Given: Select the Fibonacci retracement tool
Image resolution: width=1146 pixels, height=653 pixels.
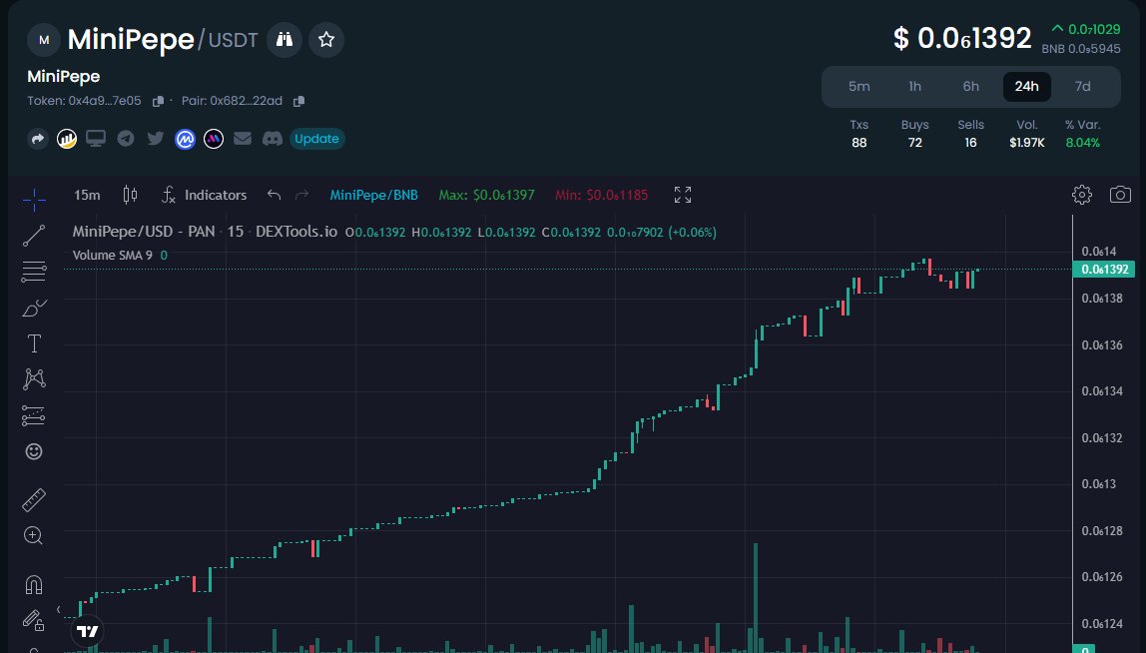Looking at the screenshot, I should click(x=34, y=272).
